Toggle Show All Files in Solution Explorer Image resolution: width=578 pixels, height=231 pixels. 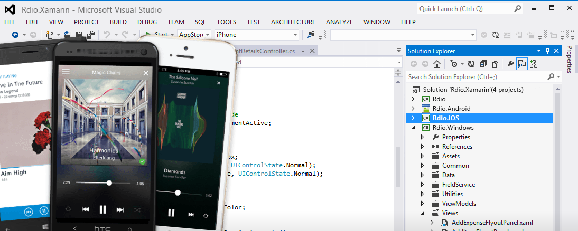(495, 64)
